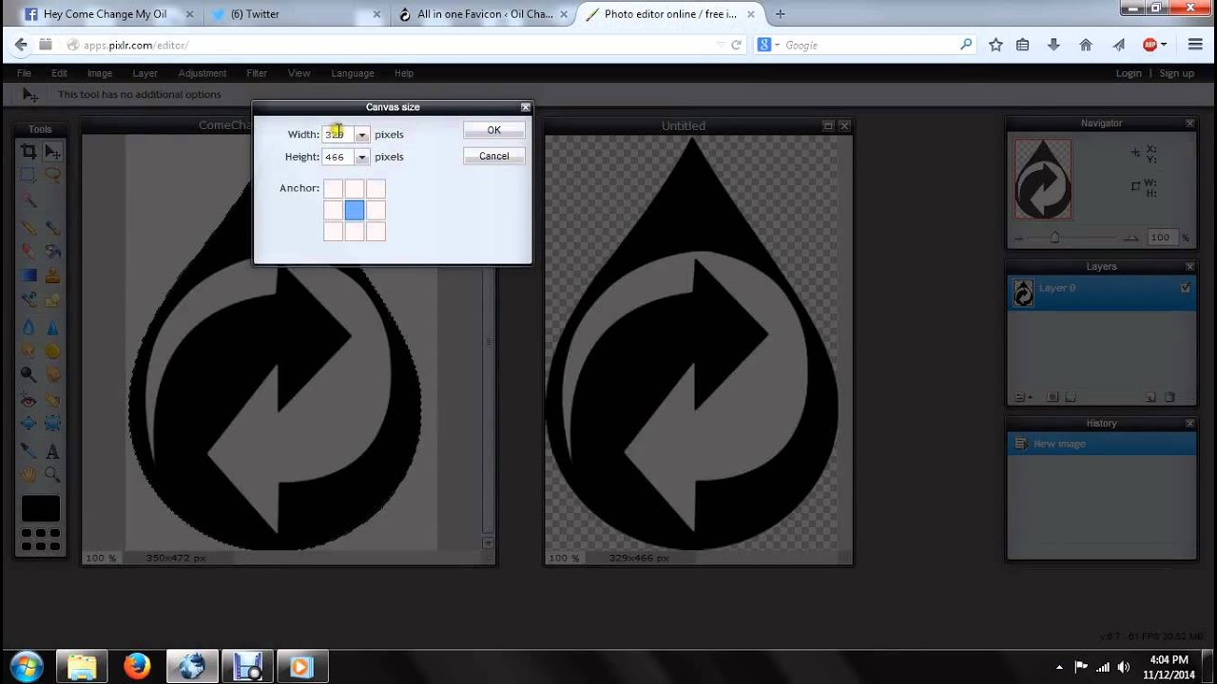This screenshot has width=1217, height=684.
Task: Open the Height value dropdown
Action: (x=360, y=156)
